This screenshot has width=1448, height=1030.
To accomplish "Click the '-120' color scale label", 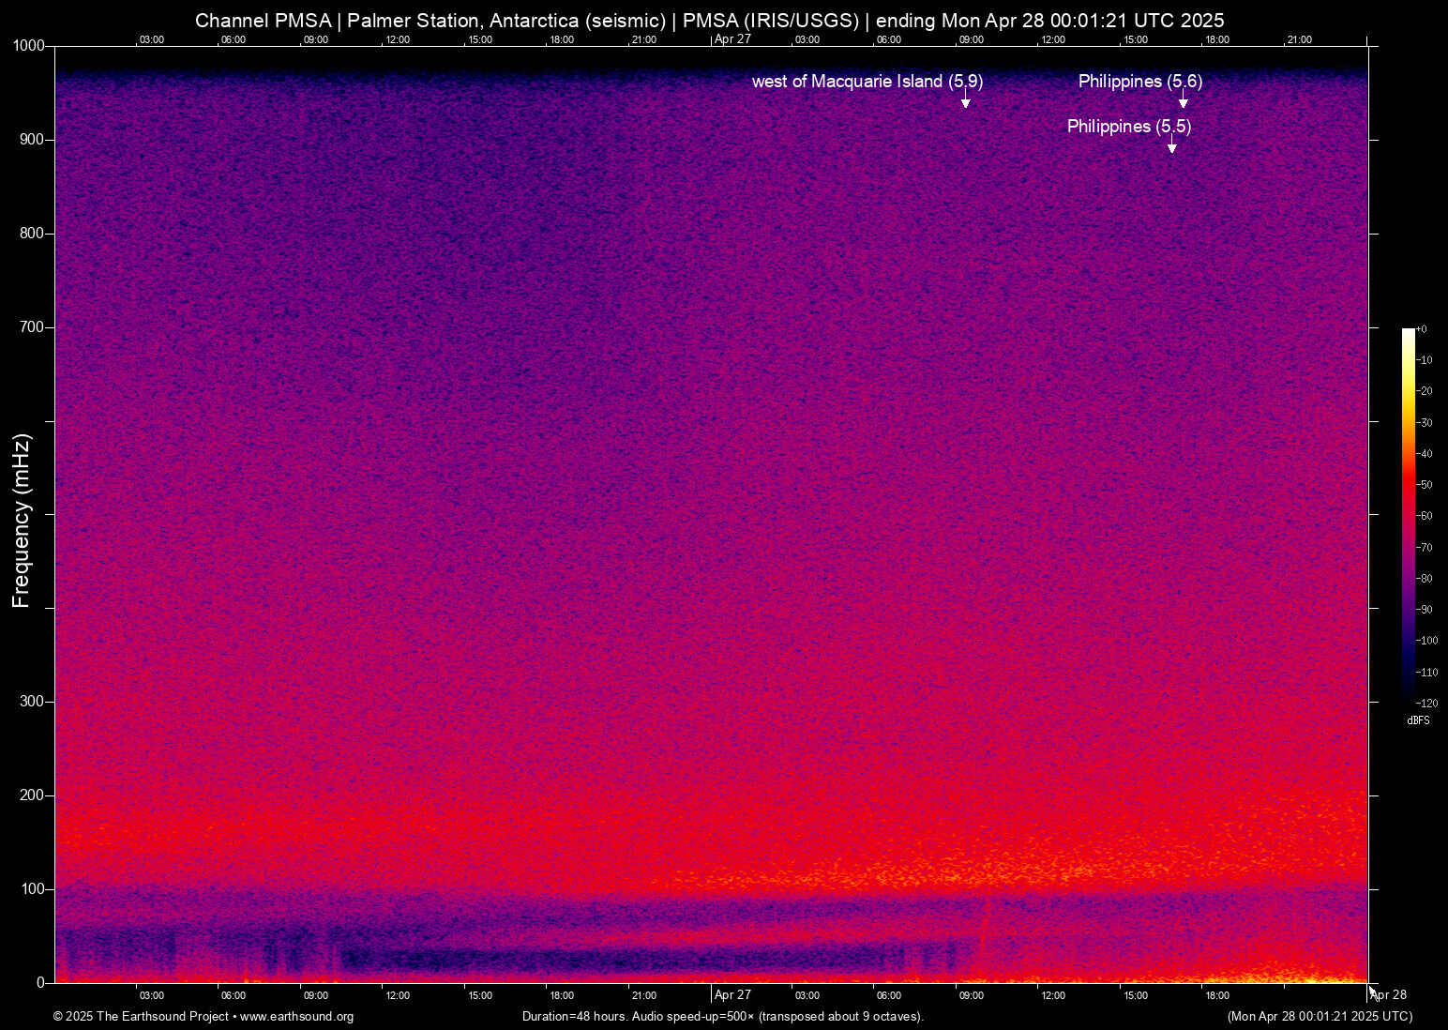I will tap(1426, 704).
